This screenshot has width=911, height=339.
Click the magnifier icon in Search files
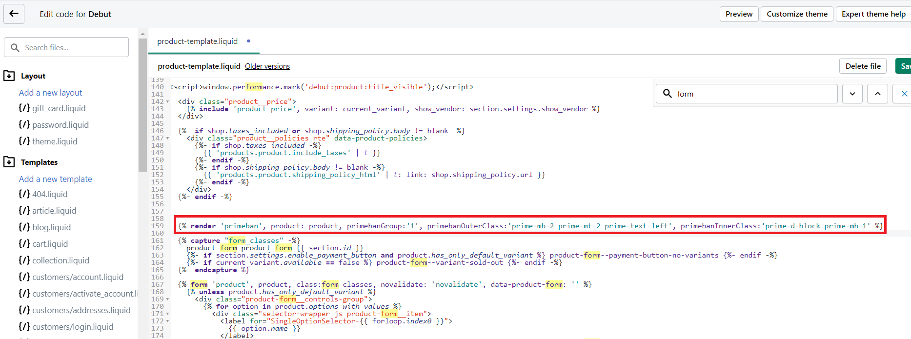[15, 47]
